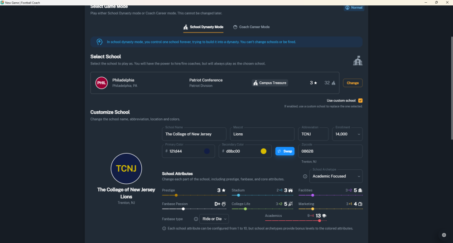The width and height of the screenshot is (453, 243).
Task: Switch to School Dynasty Mode tab
Action: [203, 27]
